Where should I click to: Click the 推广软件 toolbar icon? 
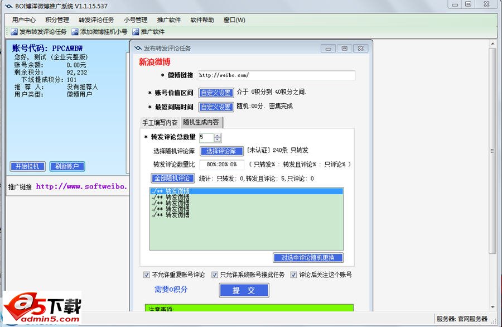click(136, 32)
